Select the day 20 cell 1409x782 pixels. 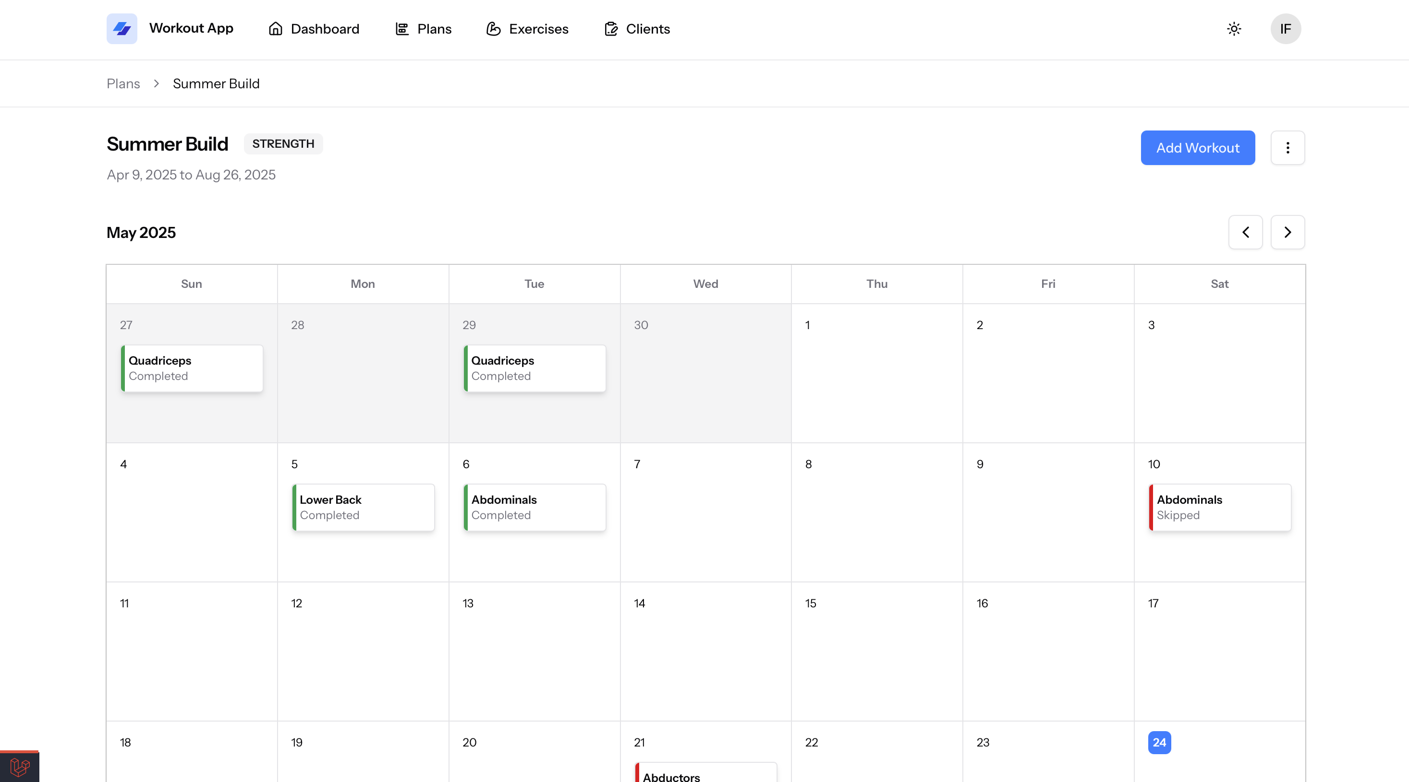534,752
